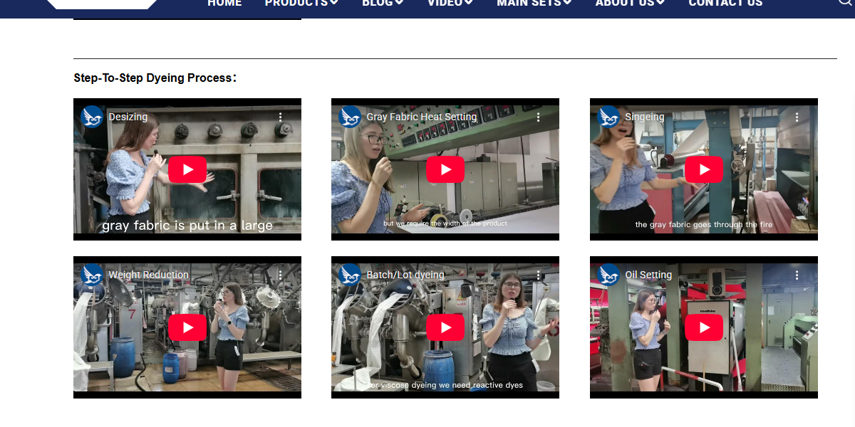Screen dimensions: 855x427
Task: Expand the Main Sets dropdown menu
Action: coord(534,4)
